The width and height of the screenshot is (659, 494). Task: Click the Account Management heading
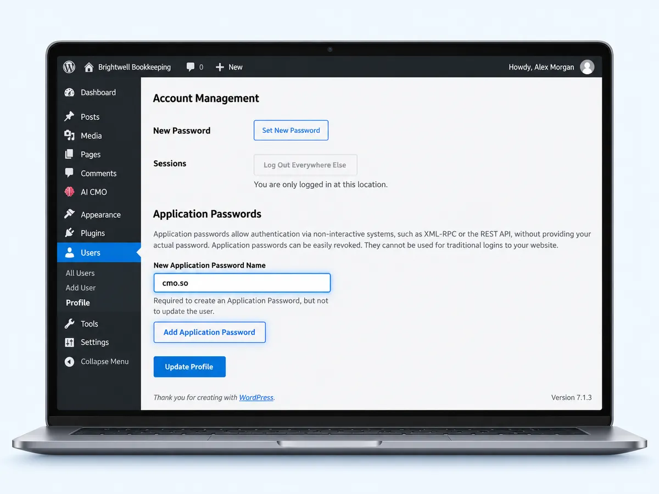click(206, 98)
